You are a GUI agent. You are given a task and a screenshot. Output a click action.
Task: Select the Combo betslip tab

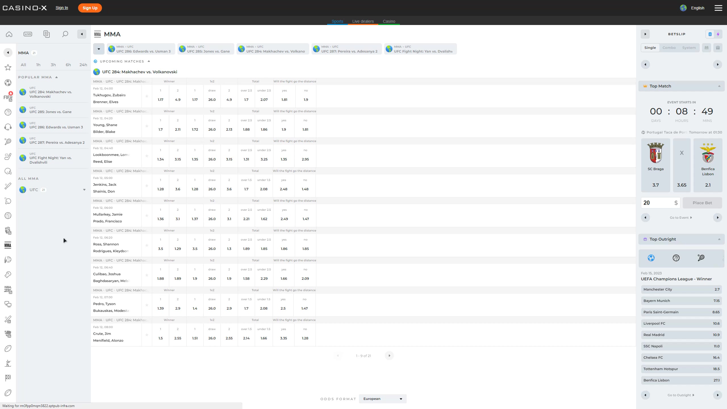click(669, 48)
